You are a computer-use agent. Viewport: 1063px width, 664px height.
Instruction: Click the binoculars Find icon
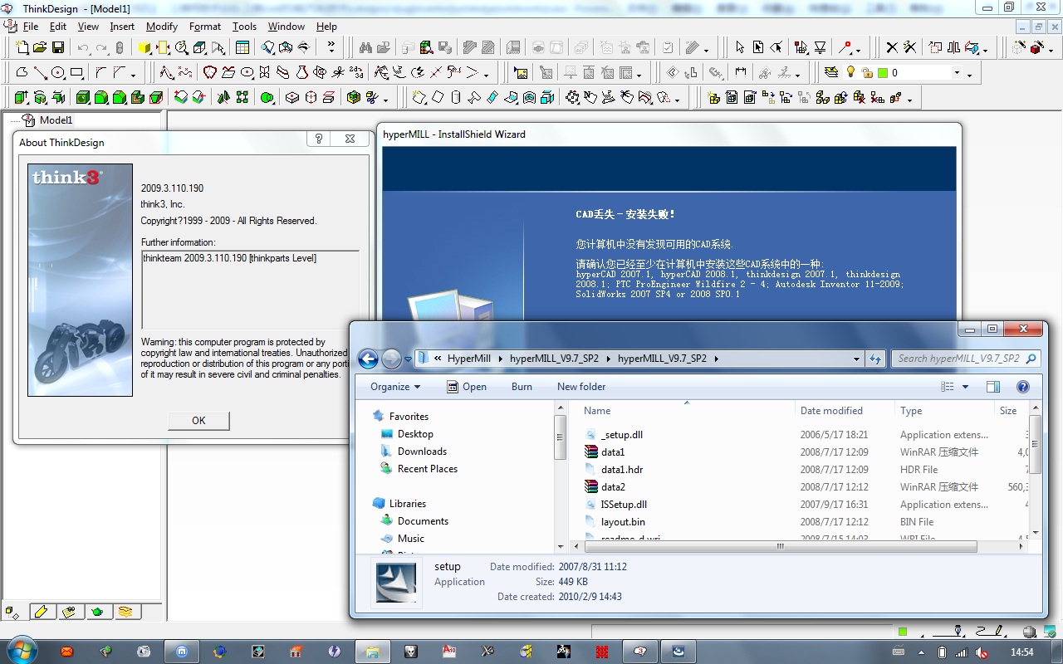[x=365, y=47]
